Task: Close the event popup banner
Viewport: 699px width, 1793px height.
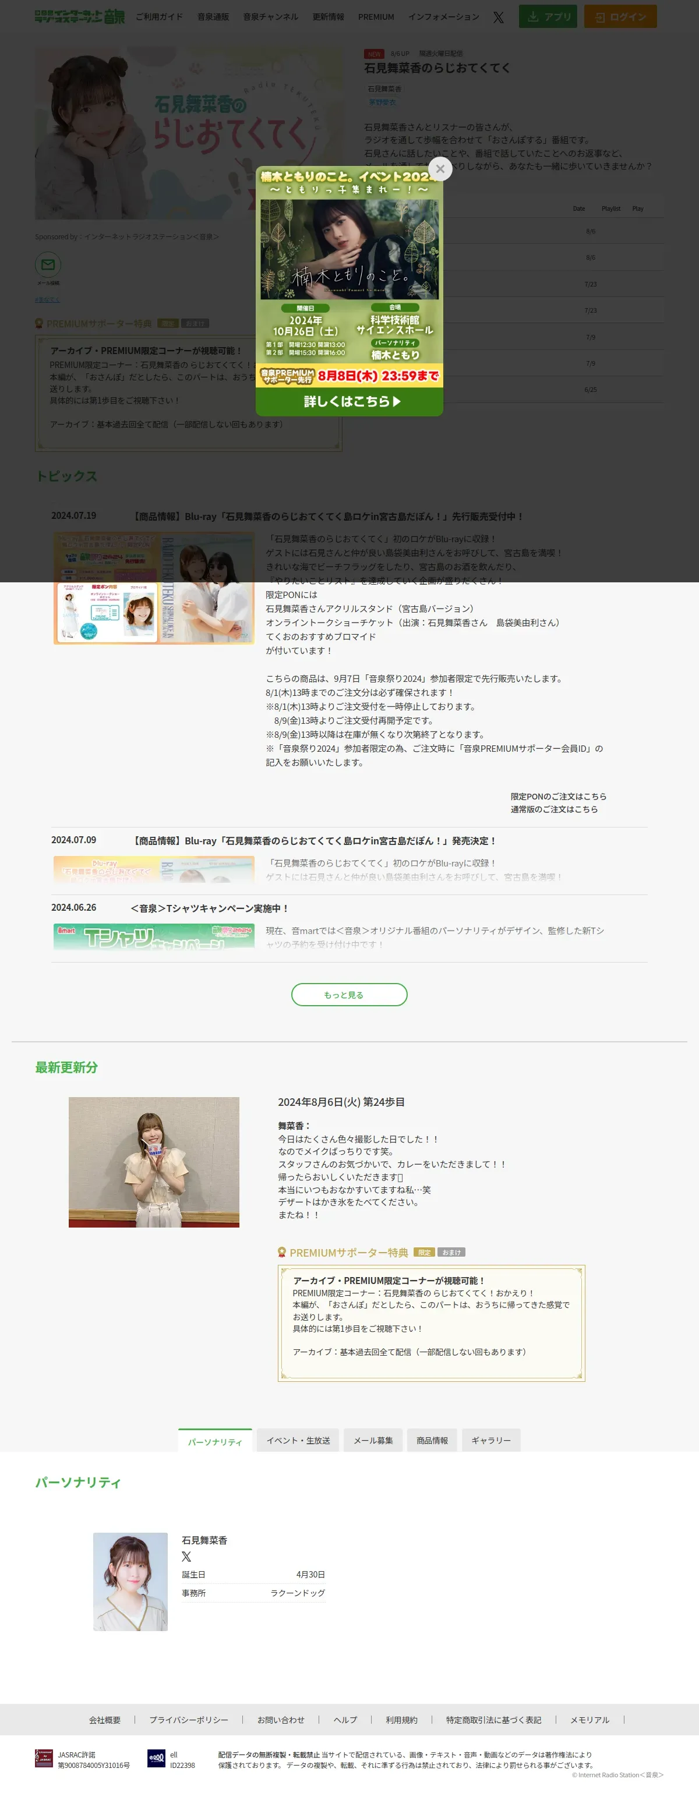Action: click(440, 168)
